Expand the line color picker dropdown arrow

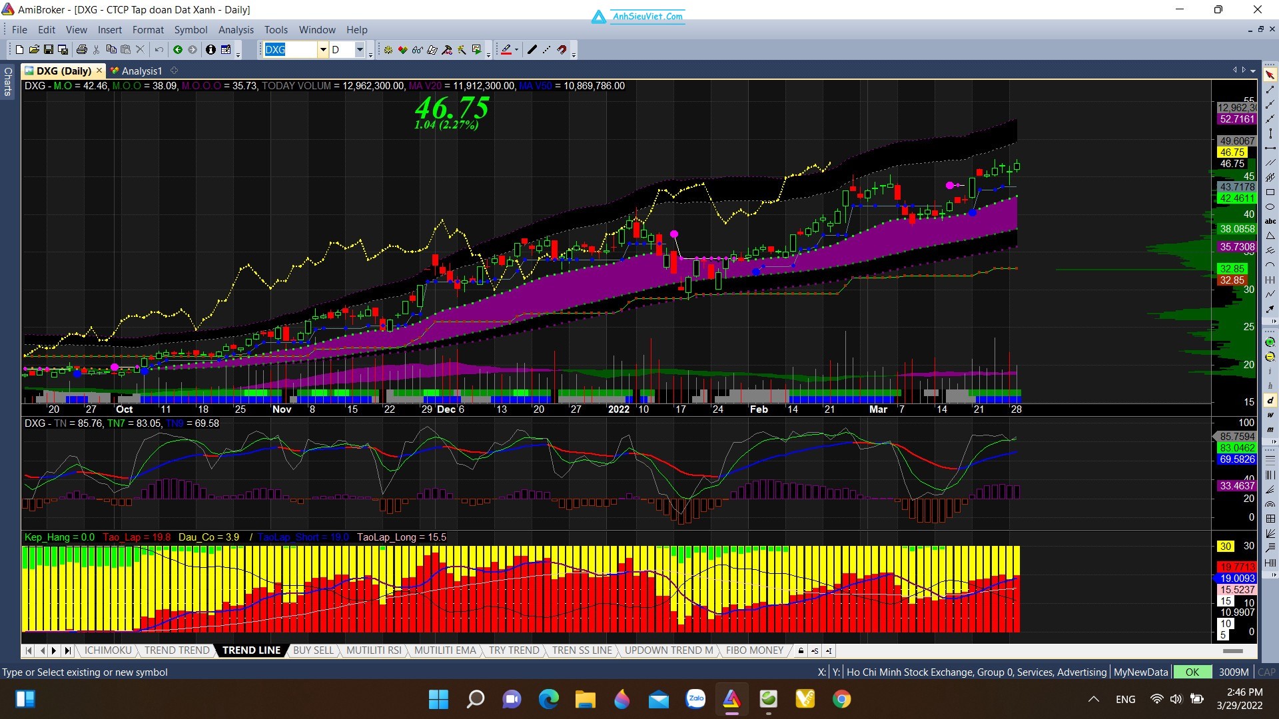point(516,50)
